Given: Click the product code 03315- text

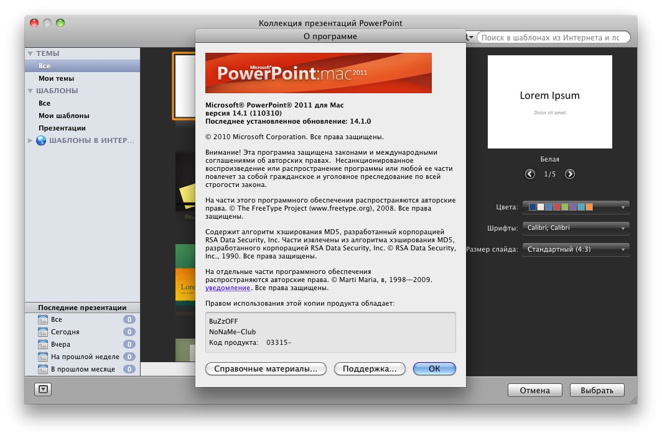Looking at the screenshot, I should click(279, 342).
